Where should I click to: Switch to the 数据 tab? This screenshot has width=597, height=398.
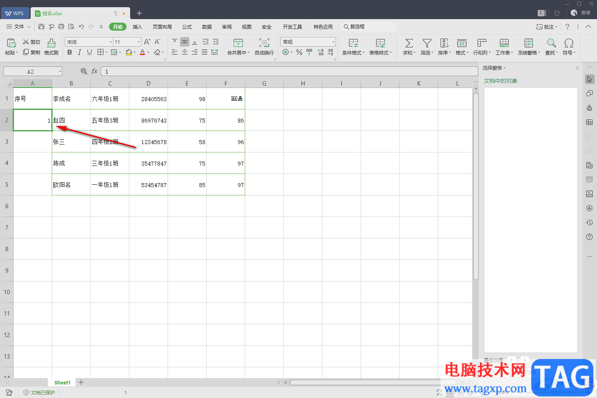(x=207, y=27)
